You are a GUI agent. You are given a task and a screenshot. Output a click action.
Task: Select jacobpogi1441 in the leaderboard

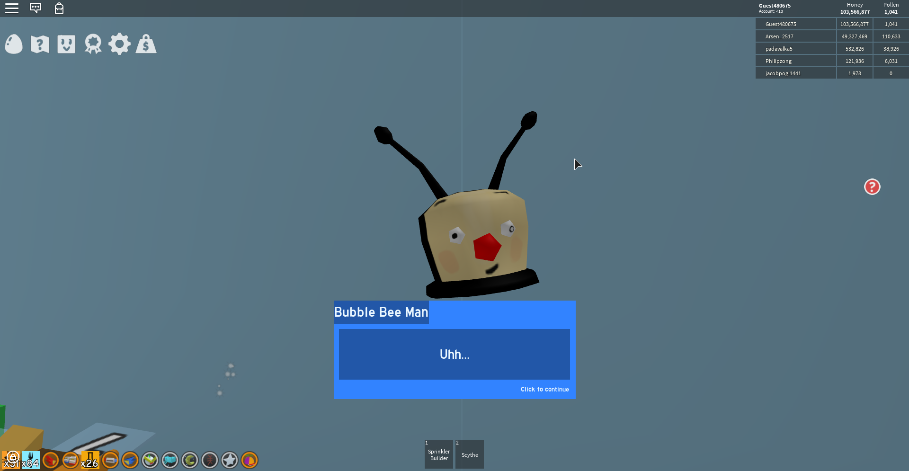tap(783, 73)
